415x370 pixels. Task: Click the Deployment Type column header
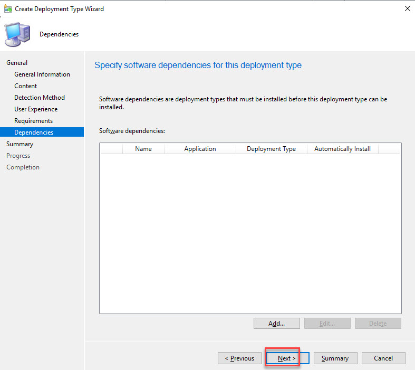(271, 149)
